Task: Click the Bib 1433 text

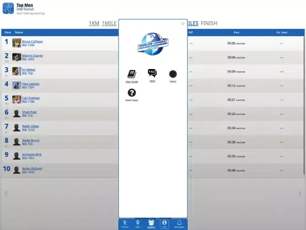Action: (28, 172)
